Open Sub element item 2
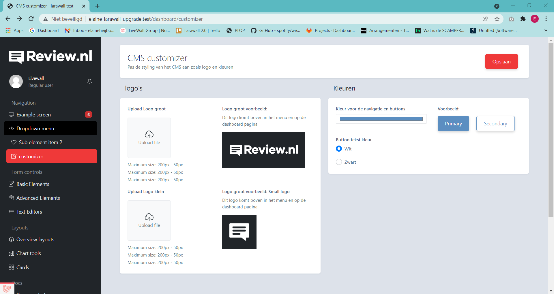 (x=52, y=142)
